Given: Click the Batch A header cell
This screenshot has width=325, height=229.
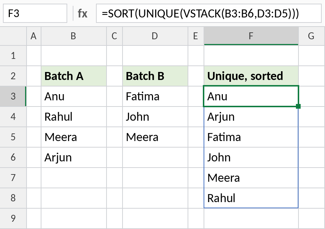Looking at the screenshot, I should 73,76.
